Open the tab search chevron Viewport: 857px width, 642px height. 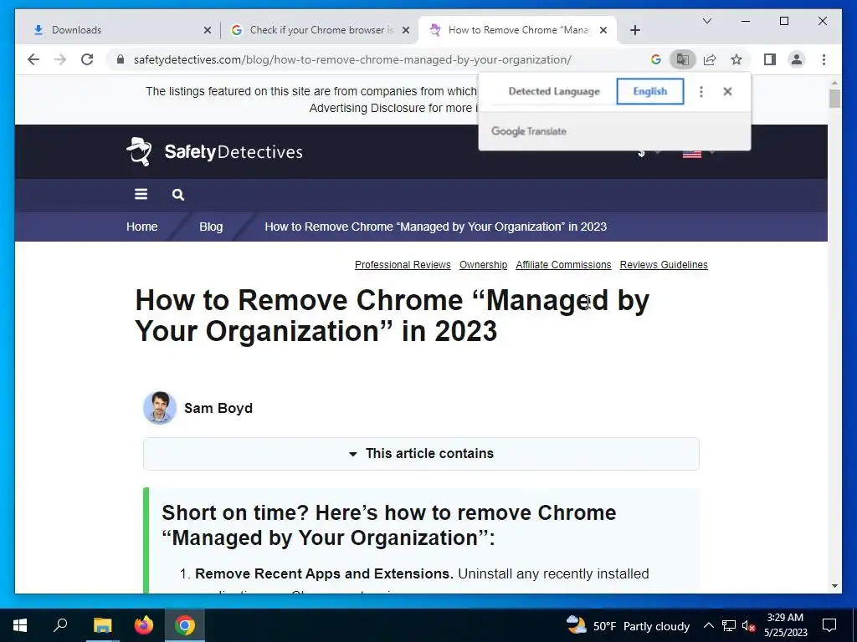(706, 21)
